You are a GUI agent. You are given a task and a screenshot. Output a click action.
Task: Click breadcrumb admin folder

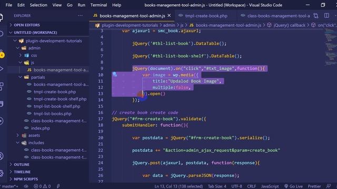click(169, 25)
